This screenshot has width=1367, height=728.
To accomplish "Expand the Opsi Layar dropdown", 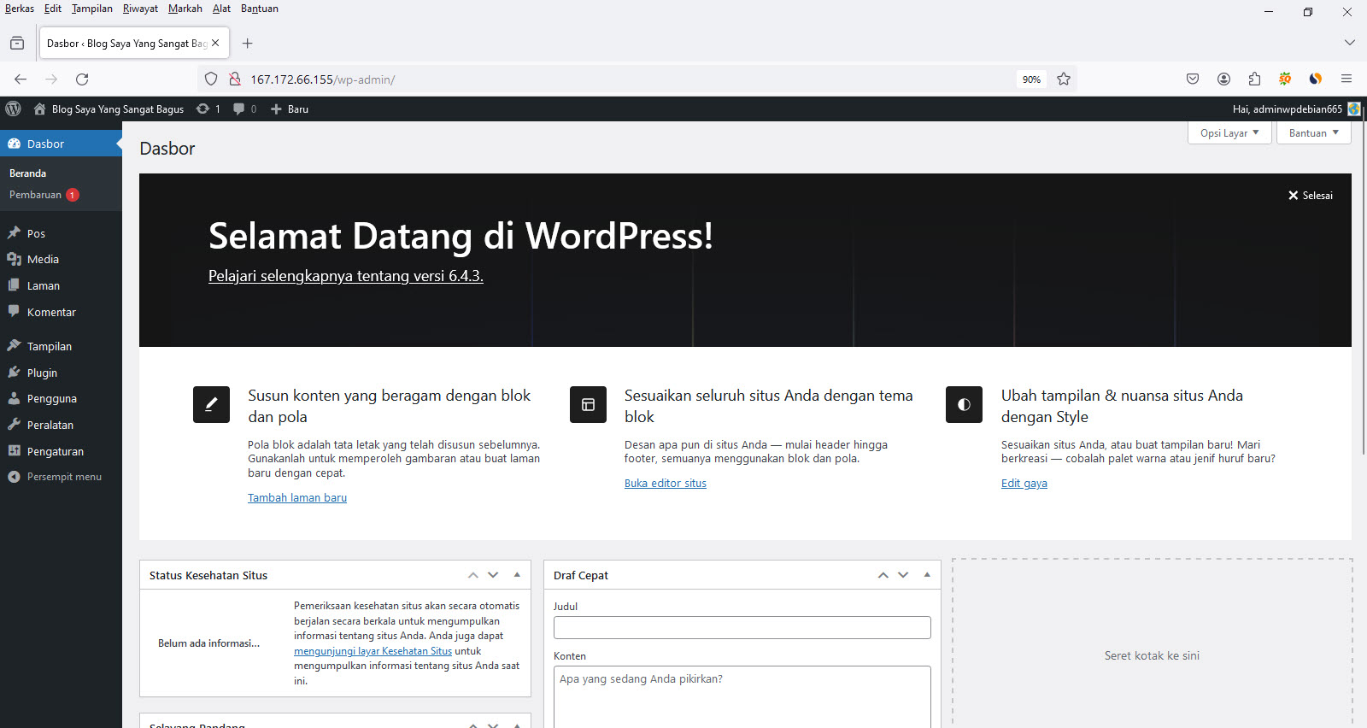I will click(1229, 133).
